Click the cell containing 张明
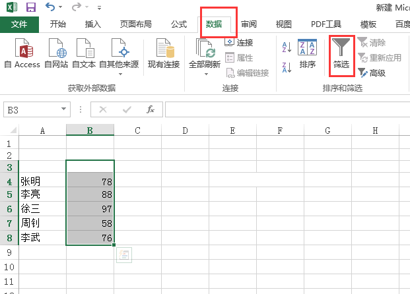 [42, 181]
